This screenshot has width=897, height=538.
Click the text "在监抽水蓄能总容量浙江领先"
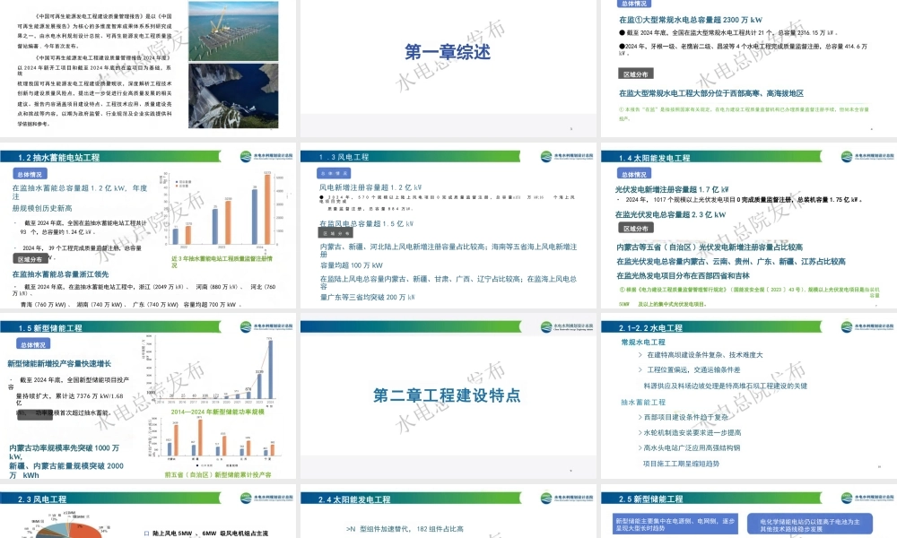pyautogui.click(x=60, y=274)
